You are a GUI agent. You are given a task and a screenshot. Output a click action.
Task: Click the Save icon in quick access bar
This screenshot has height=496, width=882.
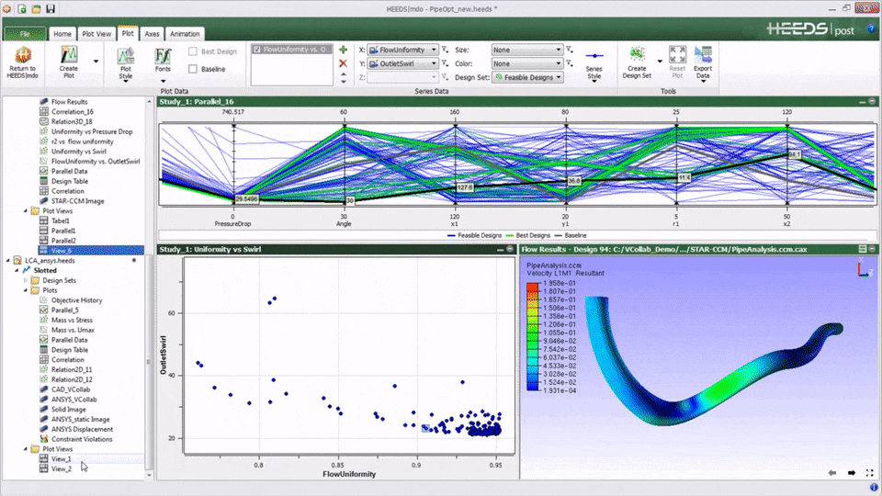tap(51, 9)
